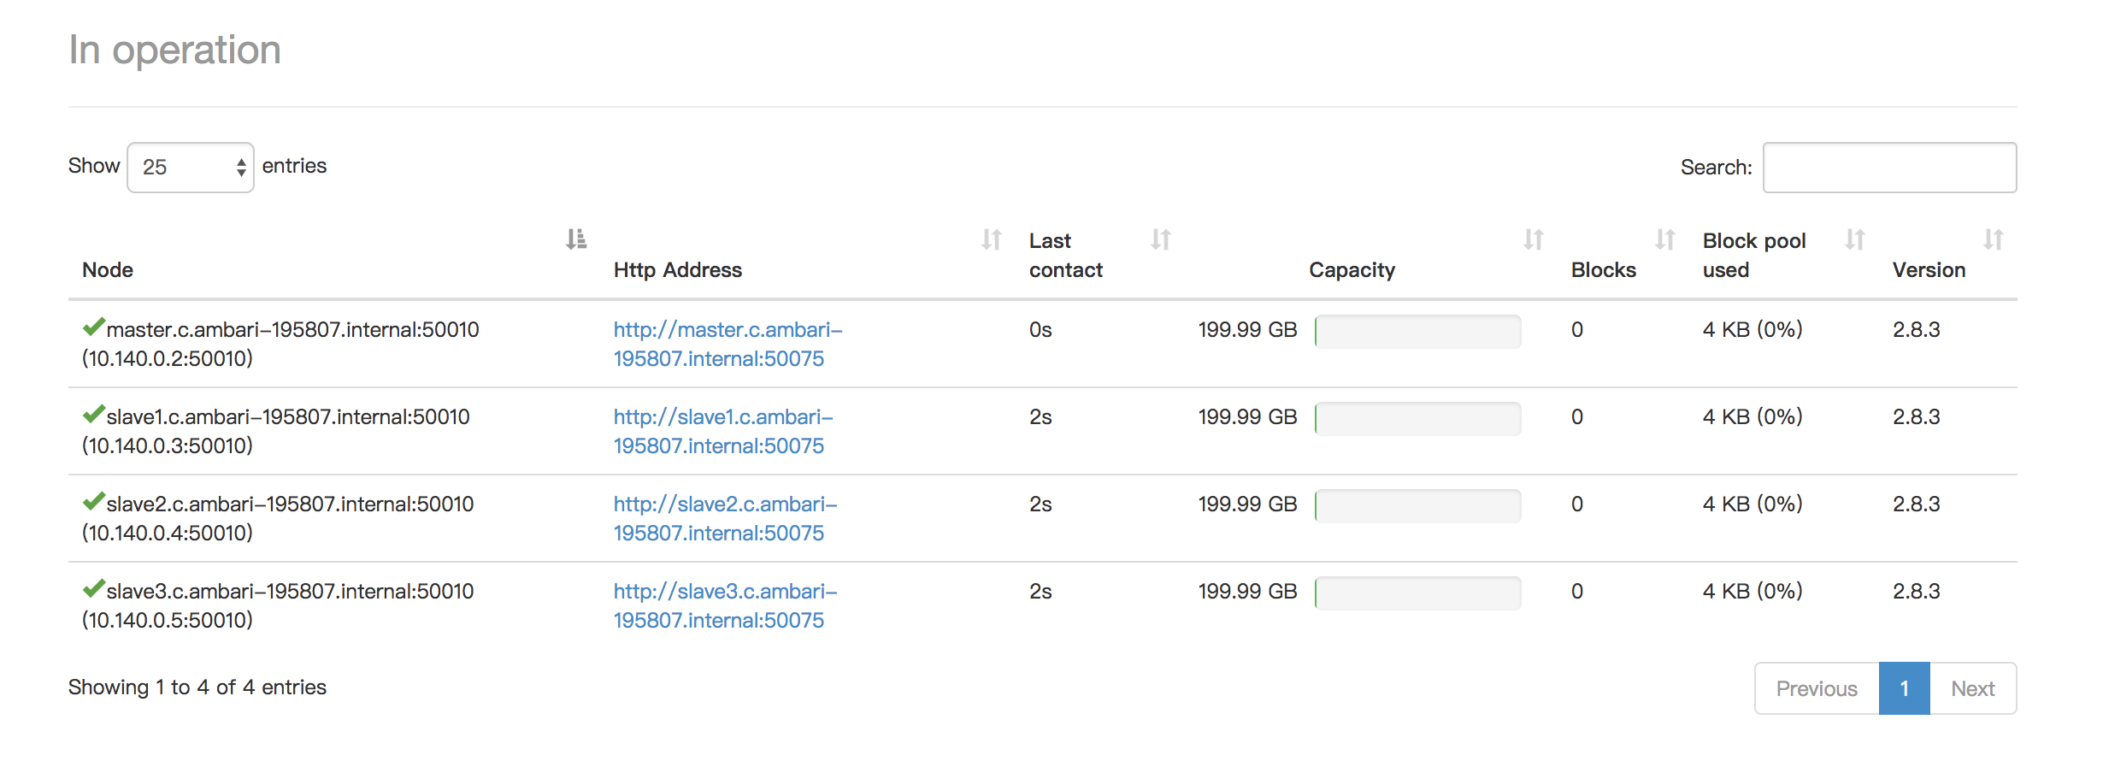Sort by Last contact column icon
This screenshot has height=761, width=2103.
pos(1161,239)
